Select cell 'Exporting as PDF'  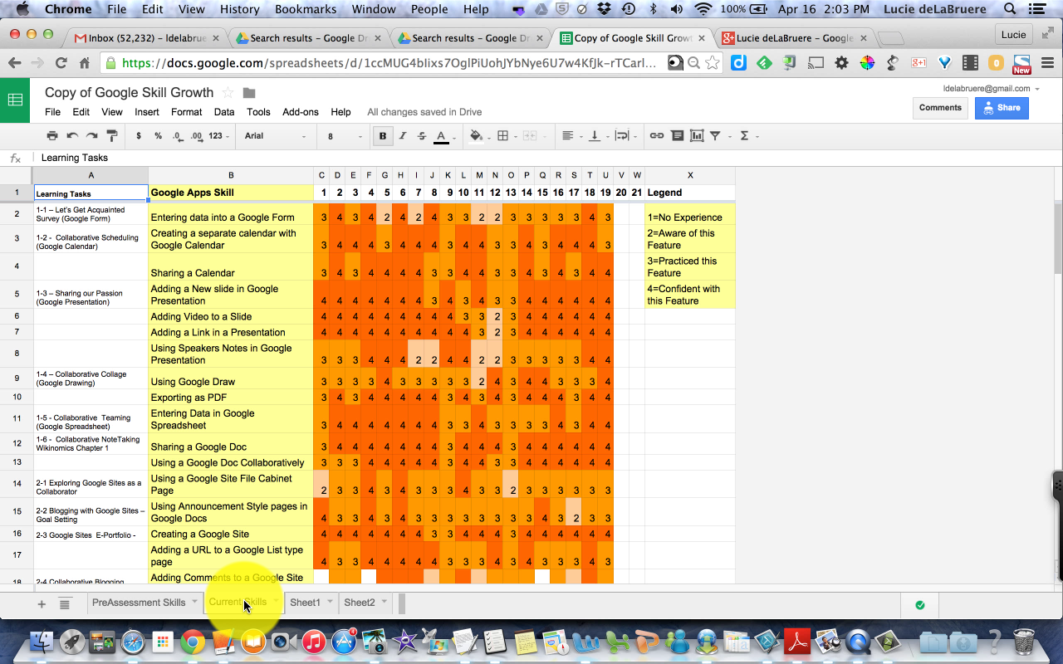pyautogui.click(x=231, y=398)
